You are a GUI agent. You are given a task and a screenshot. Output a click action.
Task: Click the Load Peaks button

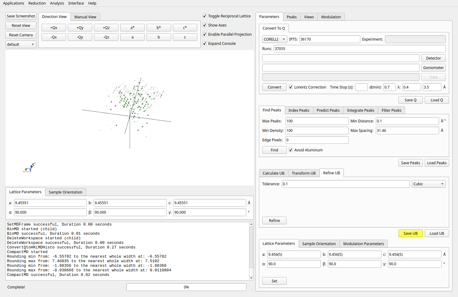pos(437,163)
